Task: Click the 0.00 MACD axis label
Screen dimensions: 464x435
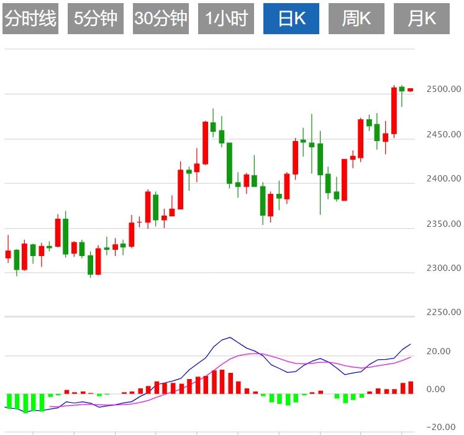Action: (x=435, y=389)
